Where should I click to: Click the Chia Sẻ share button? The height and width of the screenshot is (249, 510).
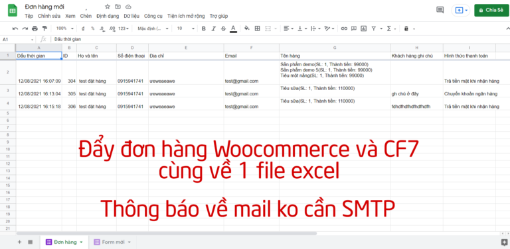[491, 10]
